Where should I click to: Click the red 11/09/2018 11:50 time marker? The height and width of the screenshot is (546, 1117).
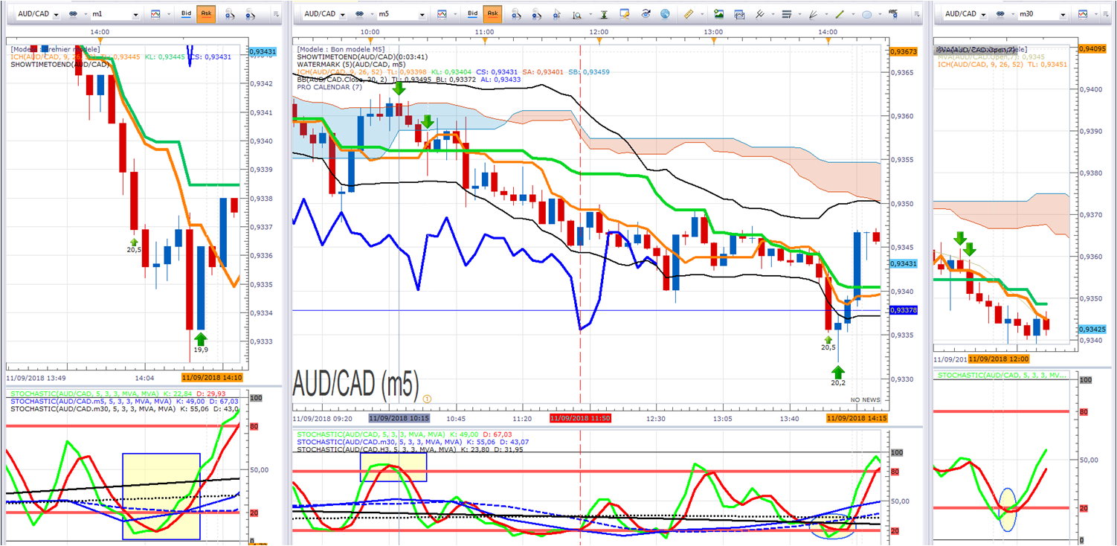[580, 418]
